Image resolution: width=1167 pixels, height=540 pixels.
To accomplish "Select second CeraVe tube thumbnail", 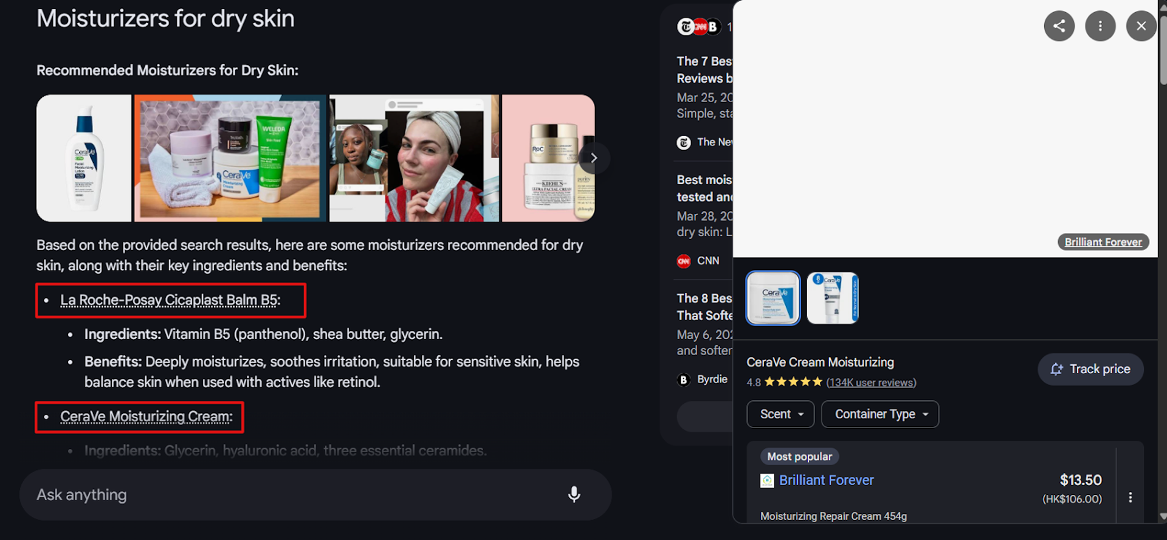I will click(833, 298).
